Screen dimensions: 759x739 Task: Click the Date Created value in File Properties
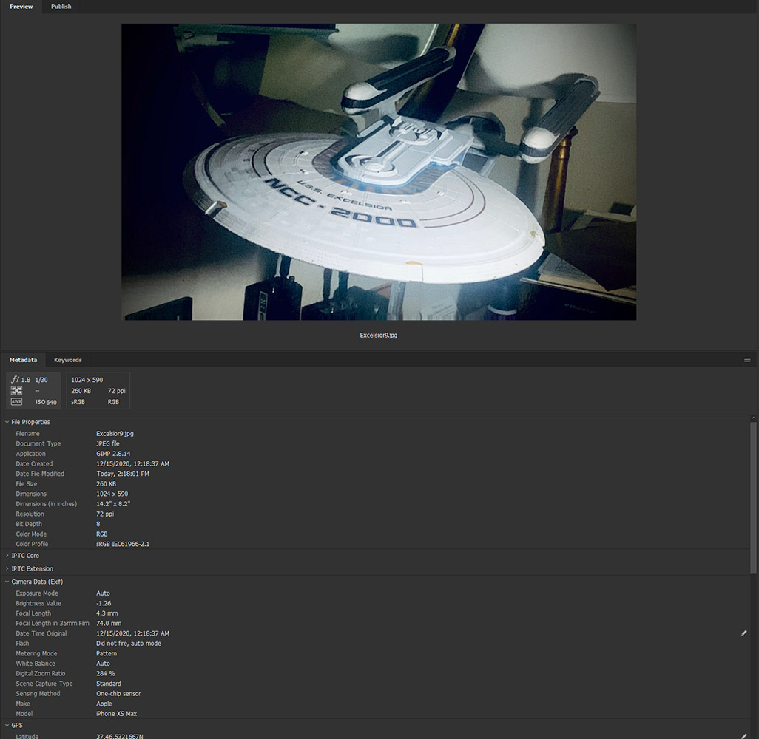132,463
